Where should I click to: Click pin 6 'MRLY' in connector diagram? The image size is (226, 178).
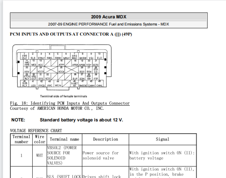(66, 56)
